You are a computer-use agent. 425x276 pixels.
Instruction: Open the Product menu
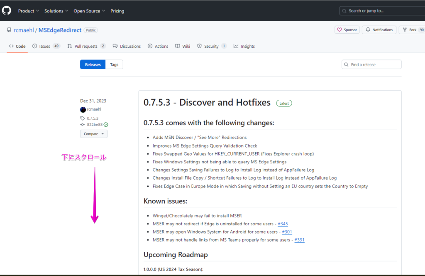point(29,11)
